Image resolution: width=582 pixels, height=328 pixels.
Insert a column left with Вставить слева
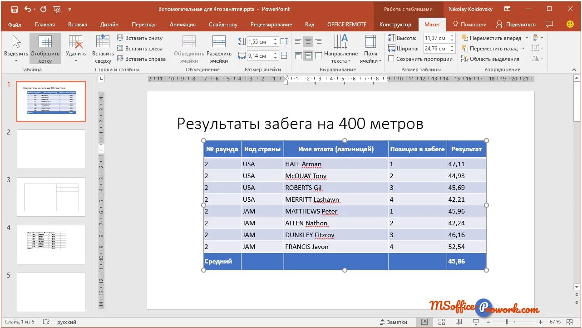(140, 48)
